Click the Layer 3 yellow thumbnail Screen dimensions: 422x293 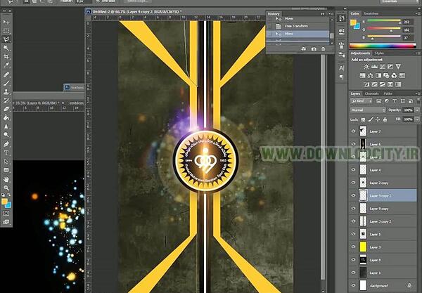(x=363, y=247)
